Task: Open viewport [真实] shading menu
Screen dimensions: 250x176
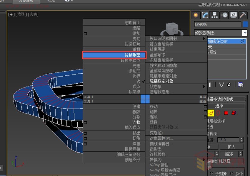Action: pos(33,14)
